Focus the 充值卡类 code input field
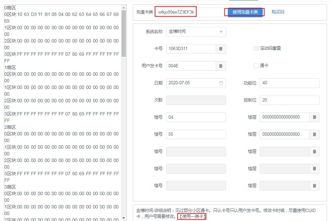 tap(189, 12)
